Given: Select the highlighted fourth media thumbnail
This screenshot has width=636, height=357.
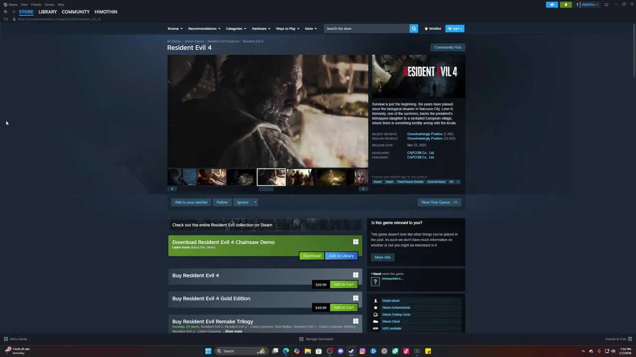Looking at the screenshot, I should tap(271, 177).
